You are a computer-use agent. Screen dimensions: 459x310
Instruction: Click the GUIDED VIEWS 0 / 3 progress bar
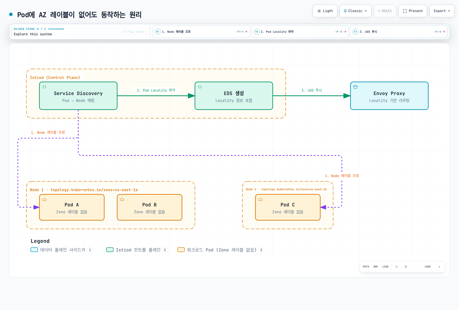(x=56, y=29)
